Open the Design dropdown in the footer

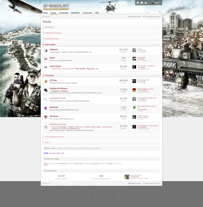94,194
